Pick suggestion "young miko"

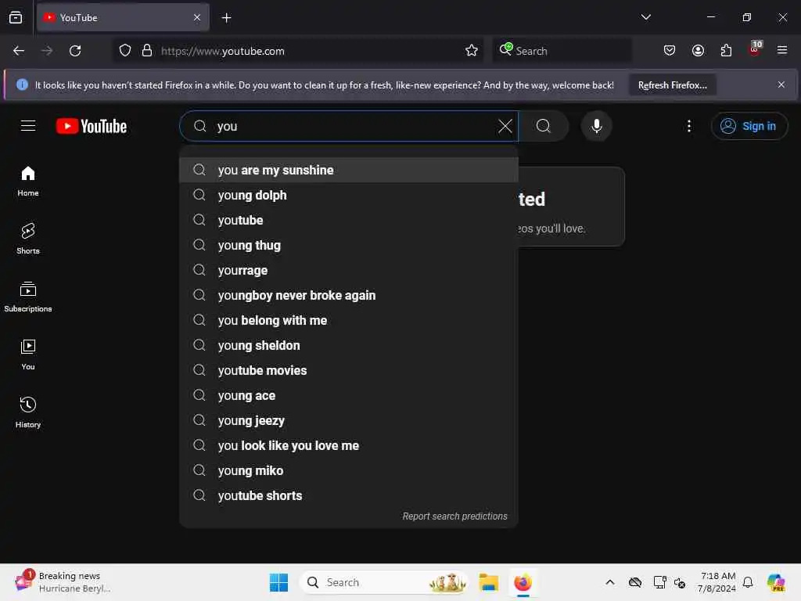tap(348, 470)
